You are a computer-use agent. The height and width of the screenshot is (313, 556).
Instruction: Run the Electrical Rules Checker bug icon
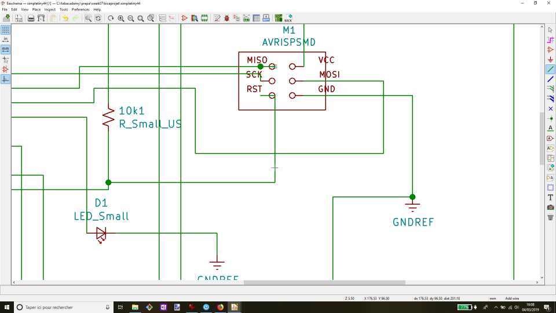(x=226, y=18)
